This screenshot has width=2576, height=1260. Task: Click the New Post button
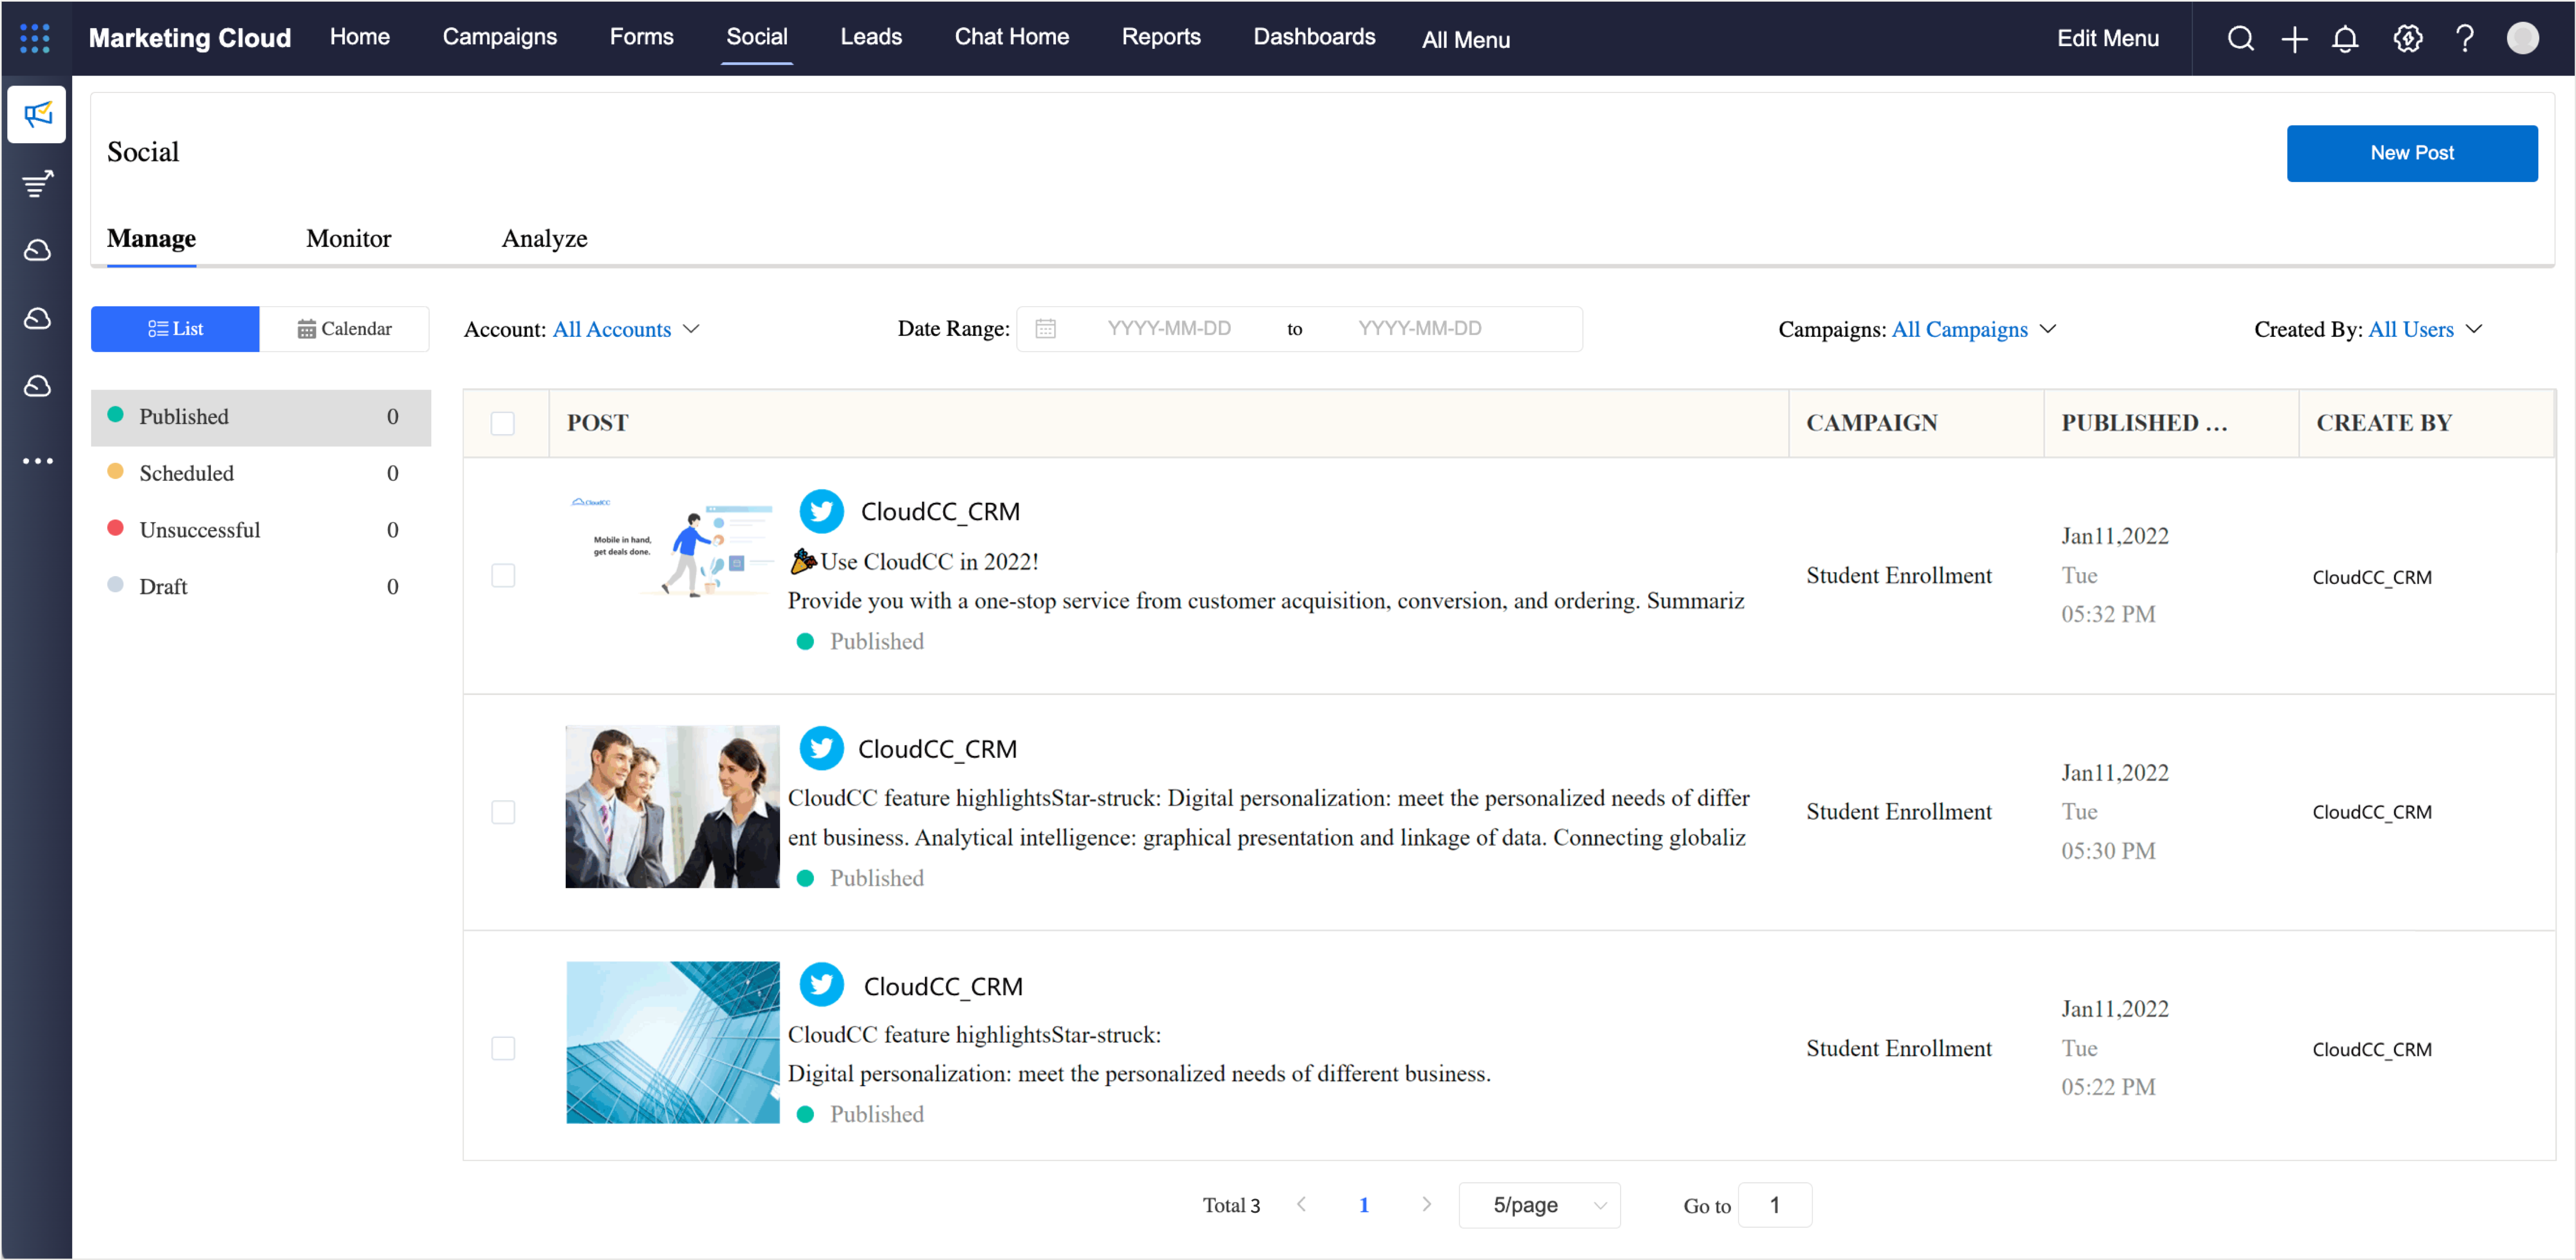pyautogui.click(x=2411, y=153)
